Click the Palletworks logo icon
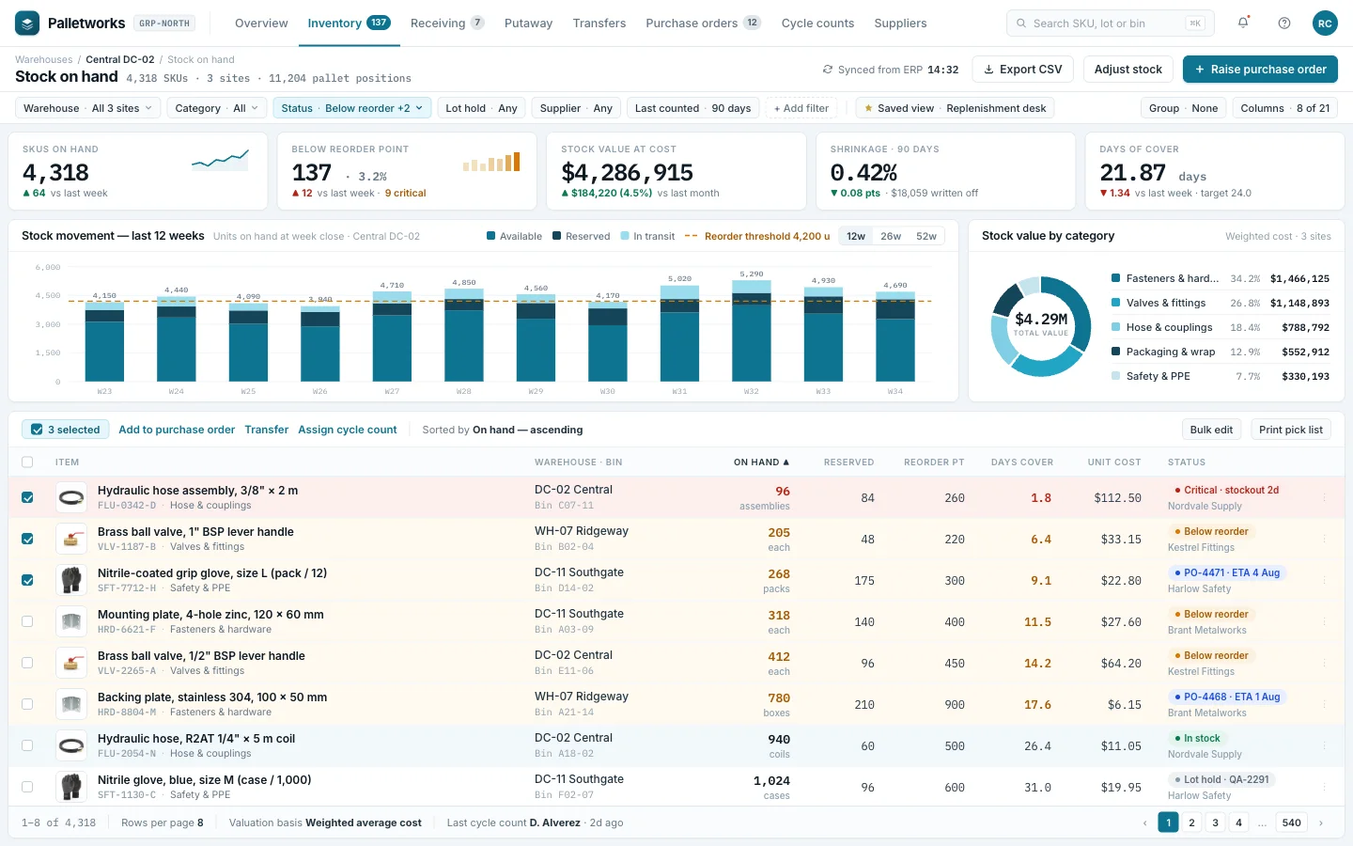The image size is (1353, 846). [27, 23]
